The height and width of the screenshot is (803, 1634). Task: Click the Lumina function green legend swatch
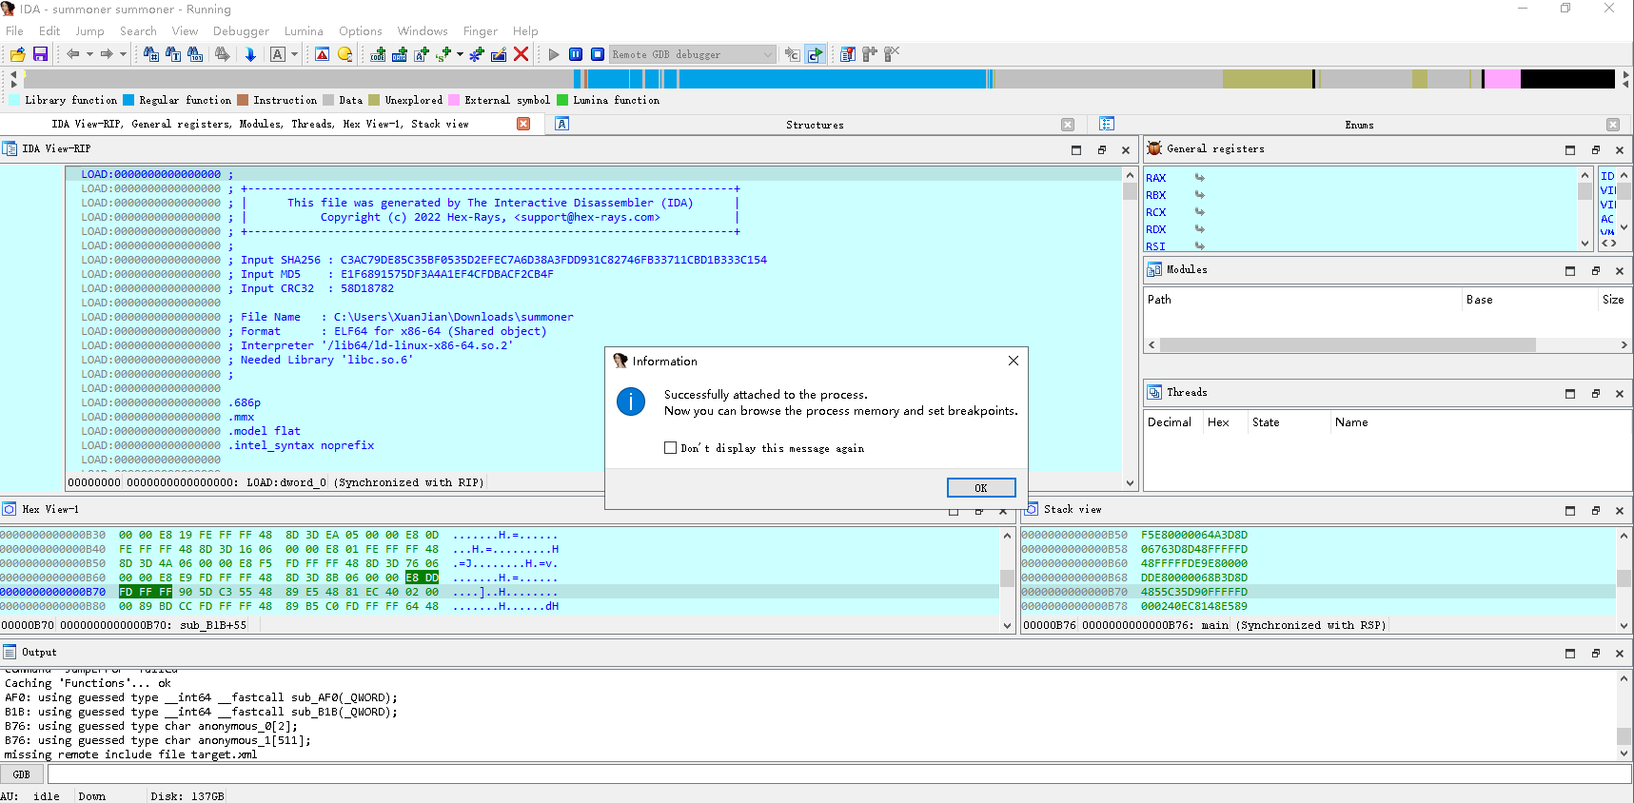click(562, 100)
